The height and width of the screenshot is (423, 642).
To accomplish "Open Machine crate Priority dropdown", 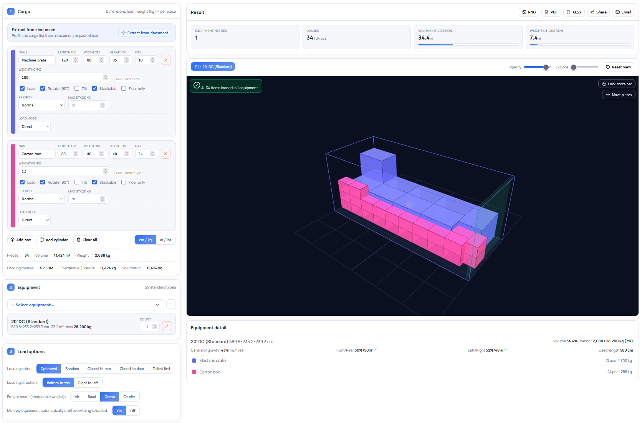I will tap(41, 105).
